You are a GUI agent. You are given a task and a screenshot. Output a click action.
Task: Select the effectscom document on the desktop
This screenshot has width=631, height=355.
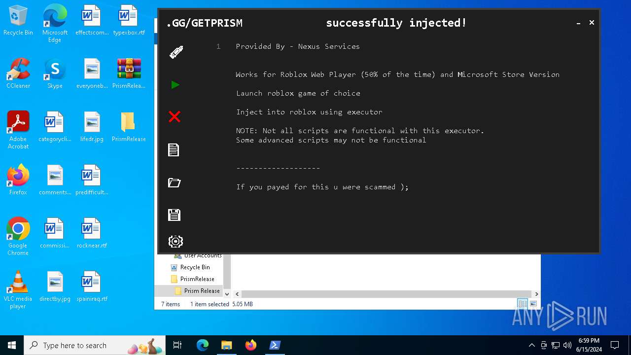click(x=92, y=21)
